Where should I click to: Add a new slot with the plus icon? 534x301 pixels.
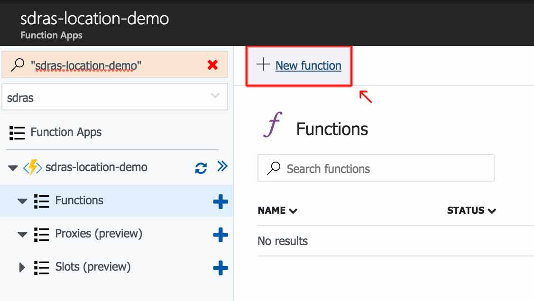click(220, 267)
